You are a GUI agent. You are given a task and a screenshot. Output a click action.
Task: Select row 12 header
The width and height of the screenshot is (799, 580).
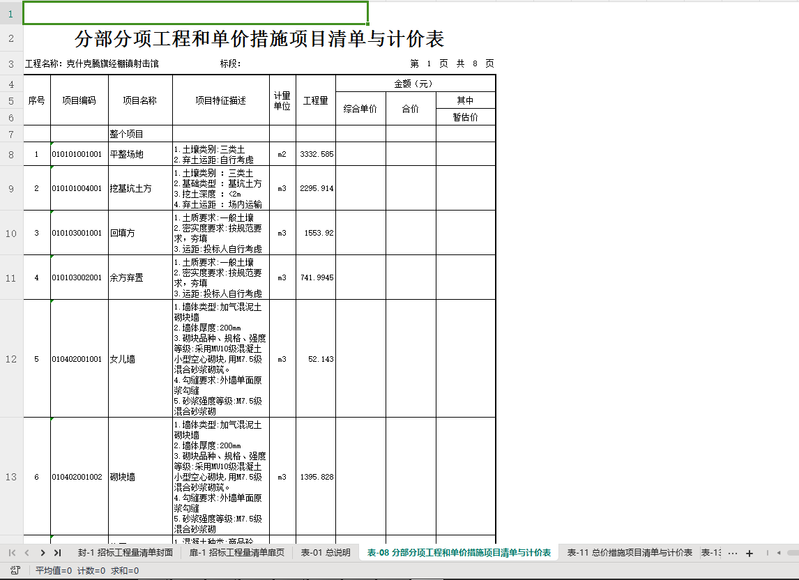(x=11, y=359)
